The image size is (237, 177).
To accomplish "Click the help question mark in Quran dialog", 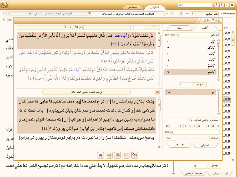I will [x=213, y=20].
